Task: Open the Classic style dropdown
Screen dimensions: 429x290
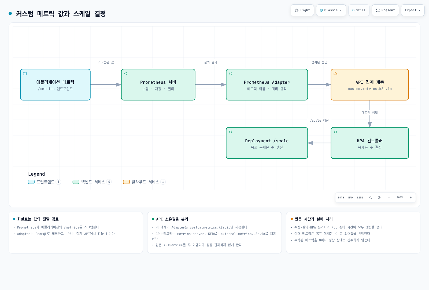Action: pyautogui.click(x=331, y=10)
